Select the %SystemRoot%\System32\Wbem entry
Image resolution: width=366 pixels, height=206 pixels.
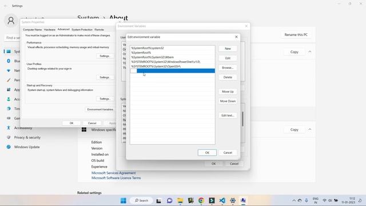pos(173,57)
